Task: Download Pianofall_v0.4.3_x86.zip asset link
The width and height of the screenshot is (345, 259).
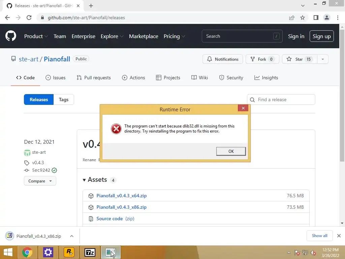Action: pyautogui.click(x=121, y=207)
